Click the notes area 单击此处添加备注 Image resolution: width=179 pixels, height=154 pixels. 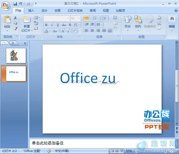[x=48, y=143]
